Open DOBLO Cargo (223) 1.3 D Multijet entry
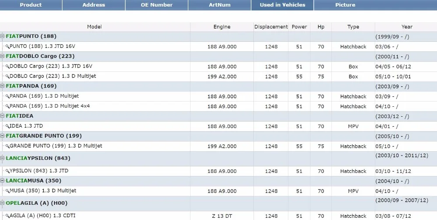The height and width of the screenshot is (220, 437). pos(53,76)
